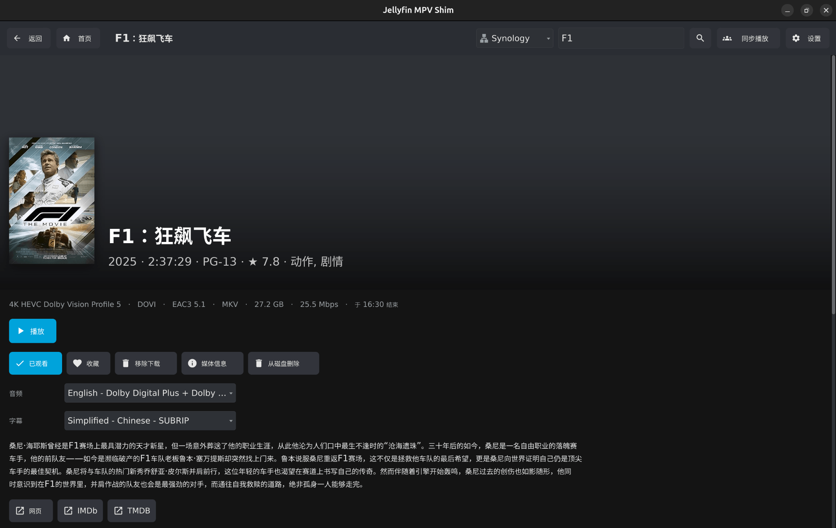Viewport: 836px width, 528px height.
Task: Expand subtitle dropdown Simplified Chinese SUBRIP
Action: pyautogui.click(x=150, y=421)
